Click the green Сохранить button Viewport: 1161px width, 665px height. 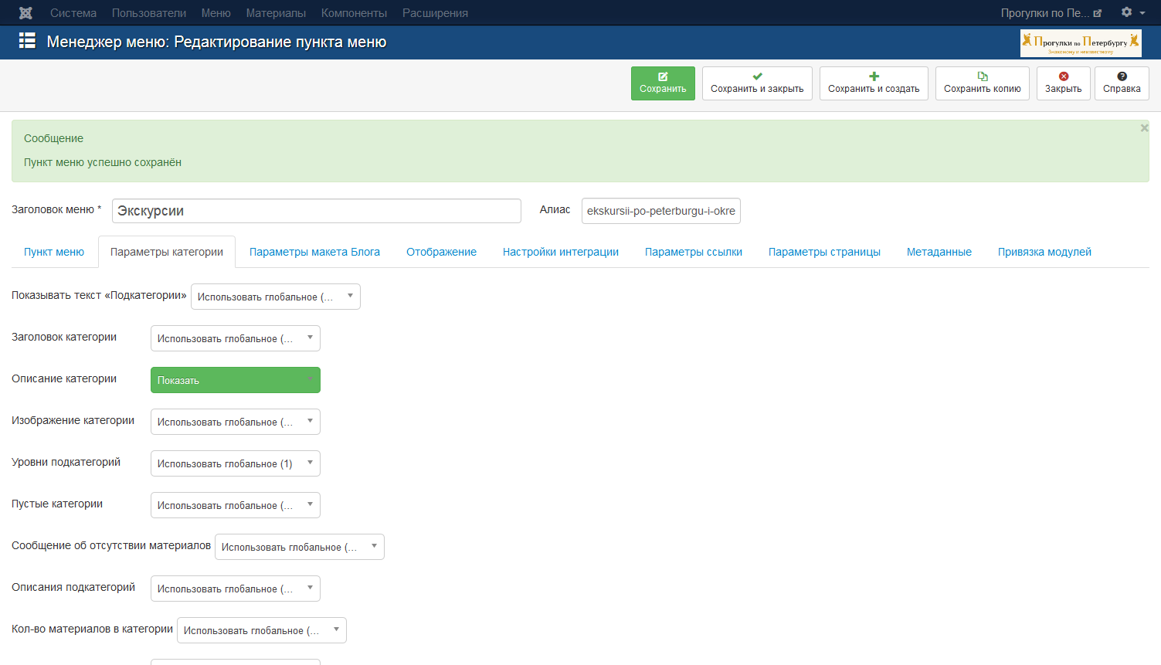click(663, 83)
